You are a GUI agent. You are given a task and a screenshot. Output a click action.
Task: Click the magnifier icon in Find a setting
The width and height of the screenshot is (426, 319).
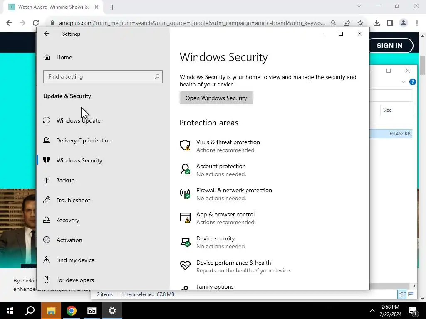[x=157, y=77]
